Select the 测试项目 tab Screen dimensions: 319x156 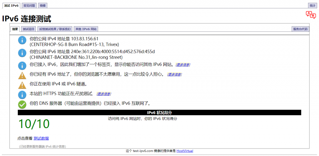29,29
